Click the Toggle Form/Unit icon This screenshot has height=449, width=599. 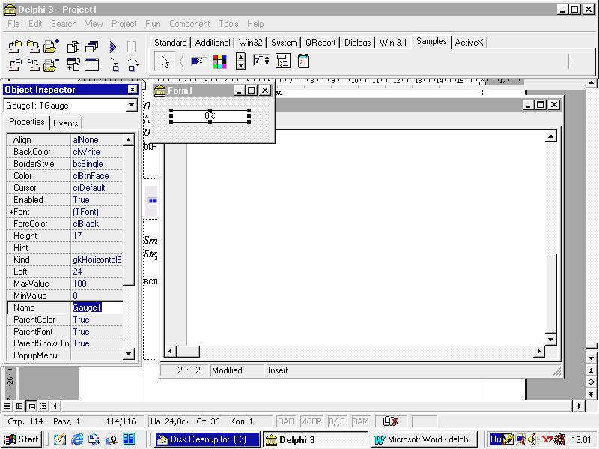[x=73, y=65]
